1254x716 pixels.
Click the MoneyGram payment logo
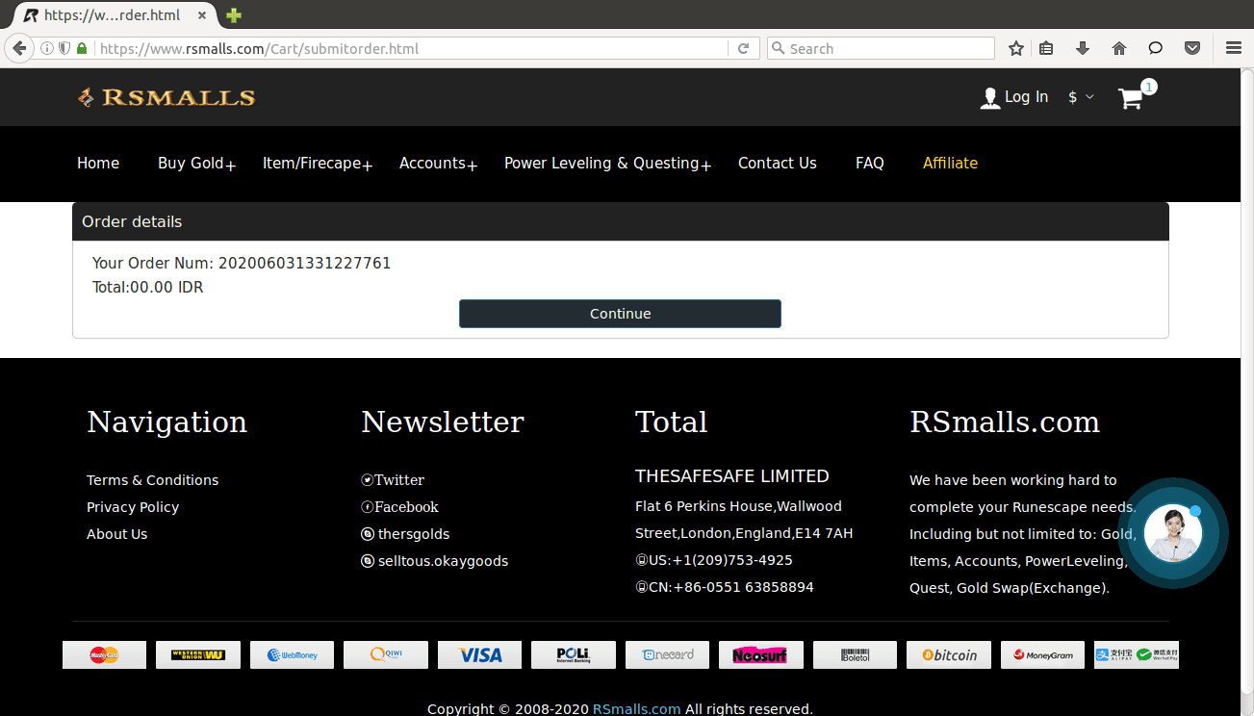pyautogui.click(x=1042, y=654)
